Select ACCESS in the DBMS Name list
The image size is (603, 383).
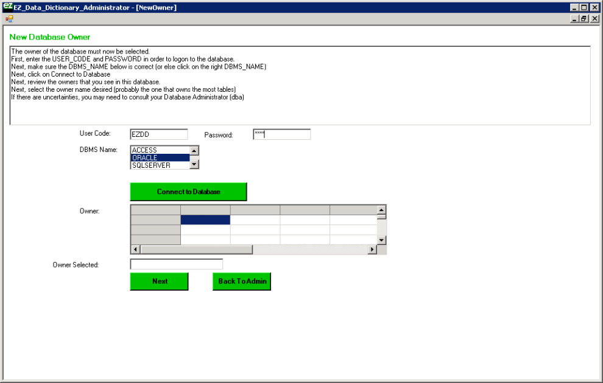point(160,150)
